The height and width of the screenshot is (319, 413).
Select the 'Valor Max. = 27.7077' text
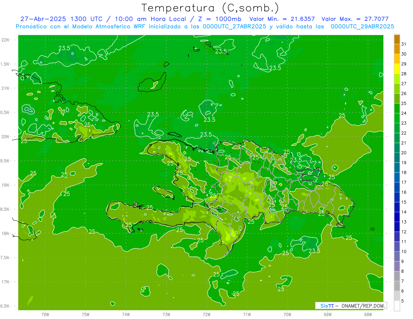355,19
